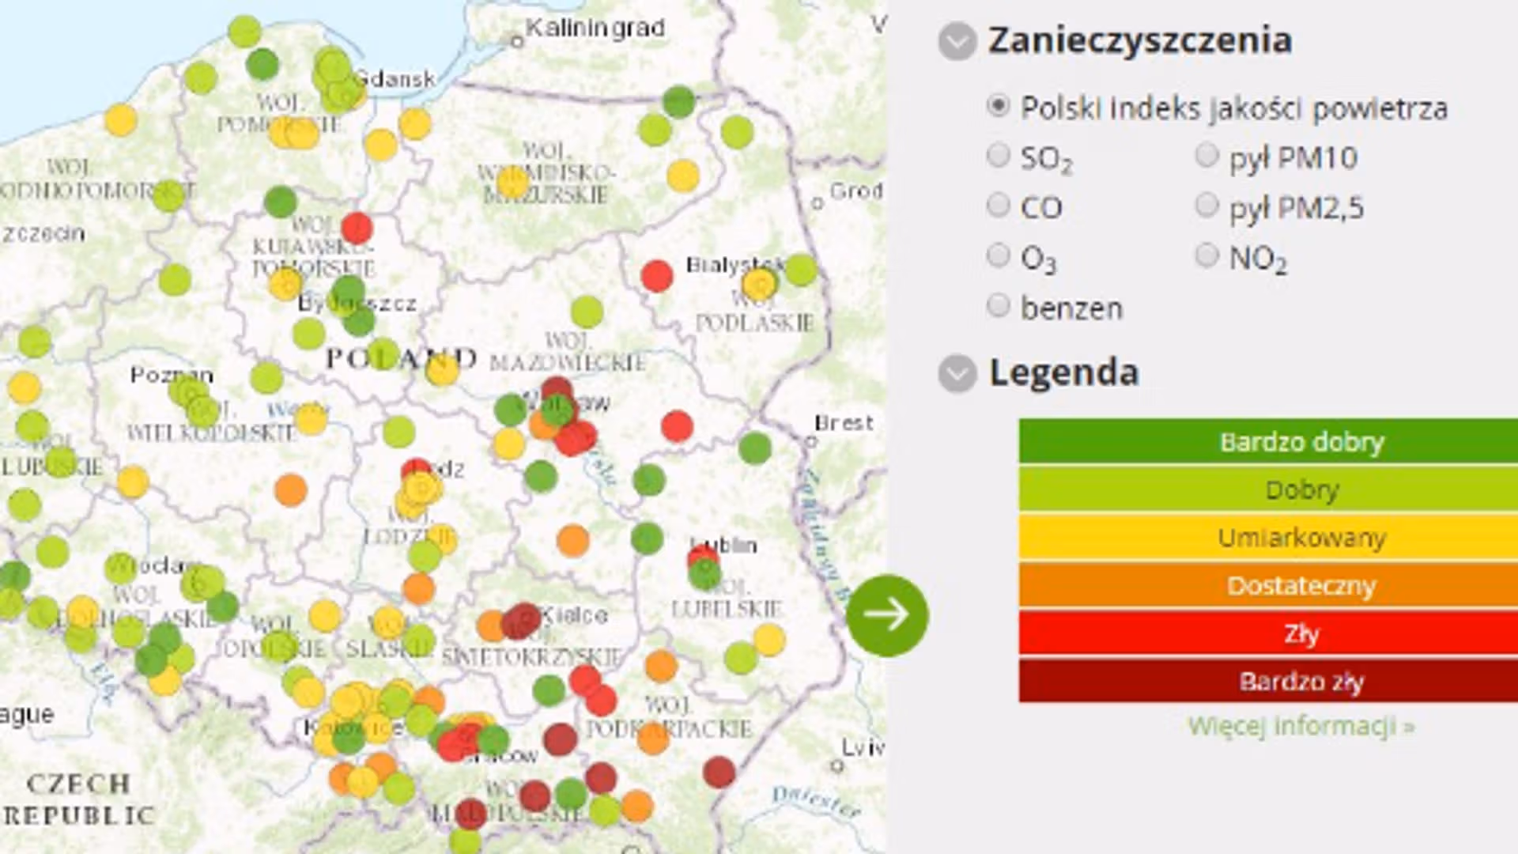Select Polski indeks jakości powietrza radio button
Viewport: 1518px width, 854px height.
click(x=999, y=106)
